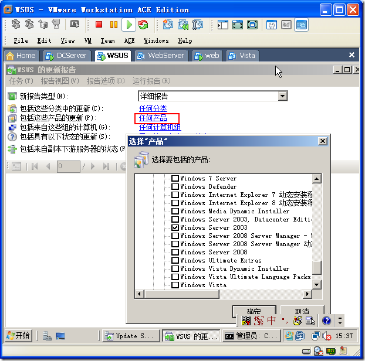Click the help question mark language bar icon

[x=327, y=321]
